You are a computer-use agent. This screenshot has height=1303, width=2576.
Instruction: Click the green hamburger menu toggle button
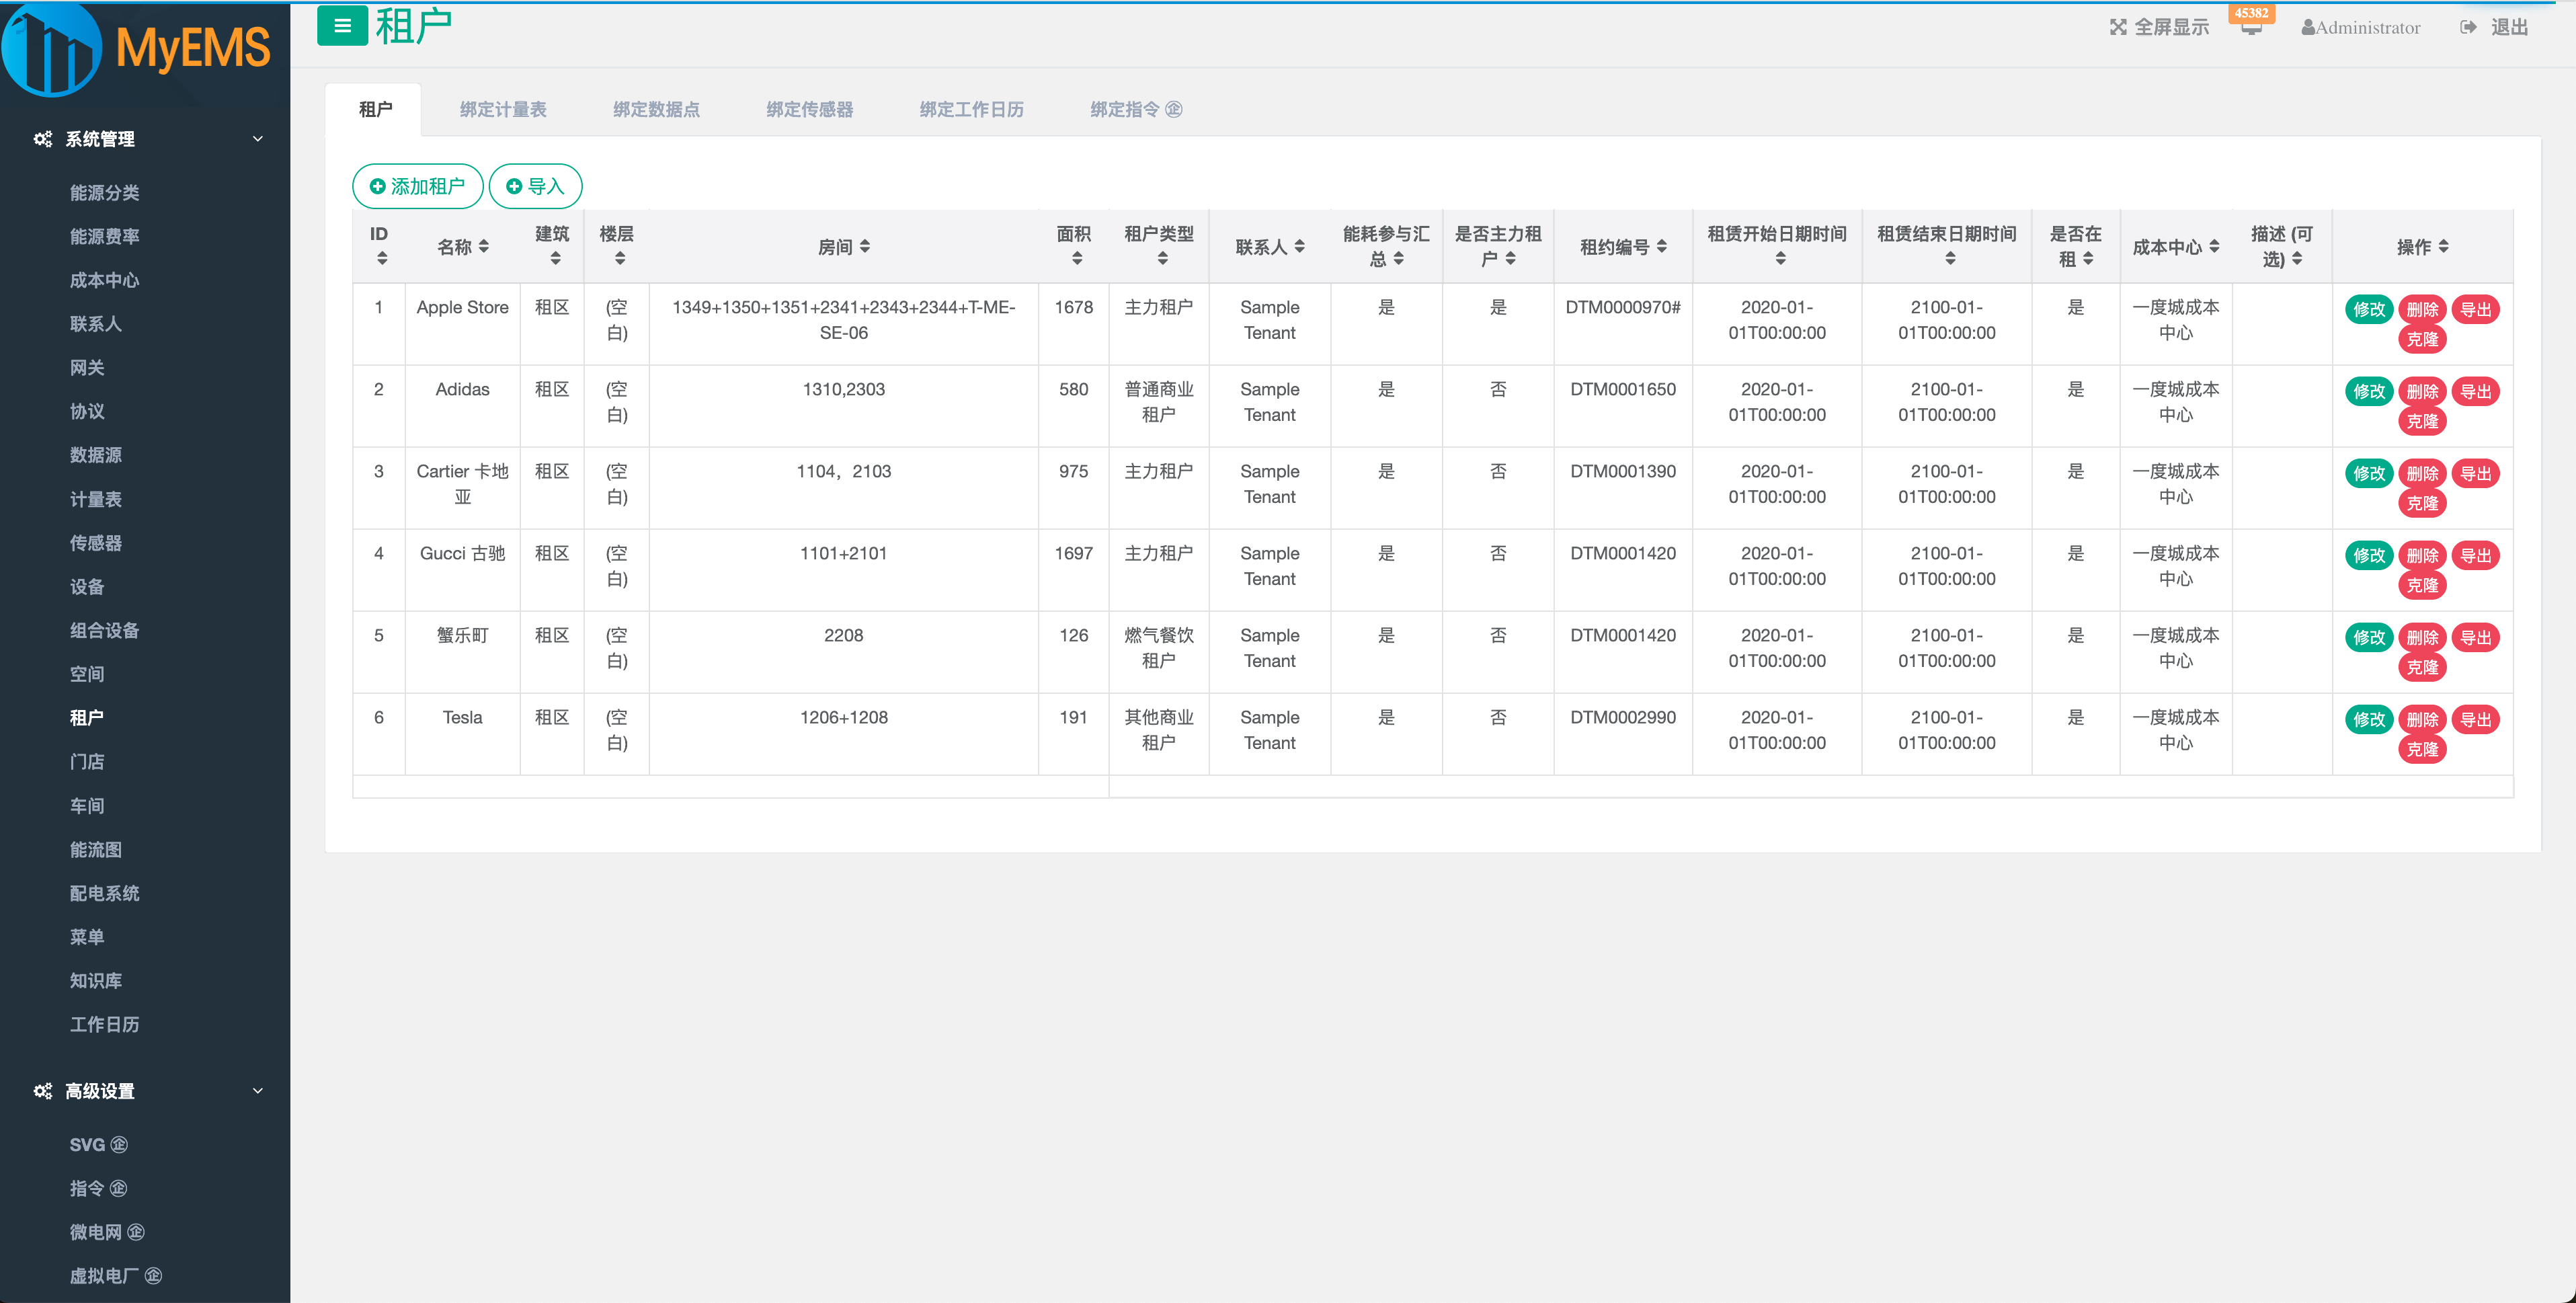(342, 26)
